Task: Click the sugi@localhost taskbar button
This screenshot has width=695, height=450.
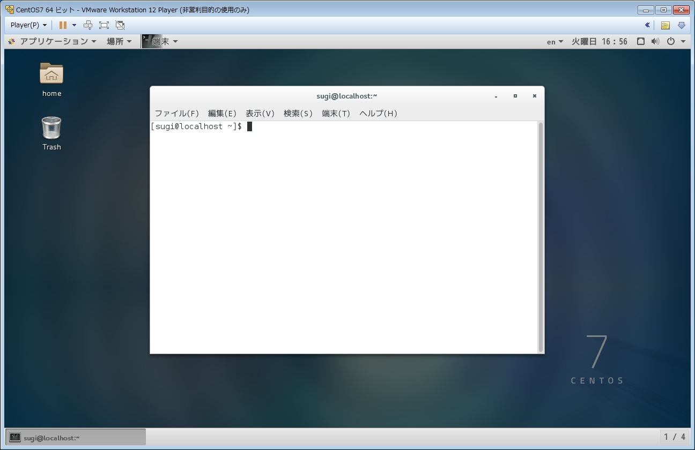Action: click(76, 437)
